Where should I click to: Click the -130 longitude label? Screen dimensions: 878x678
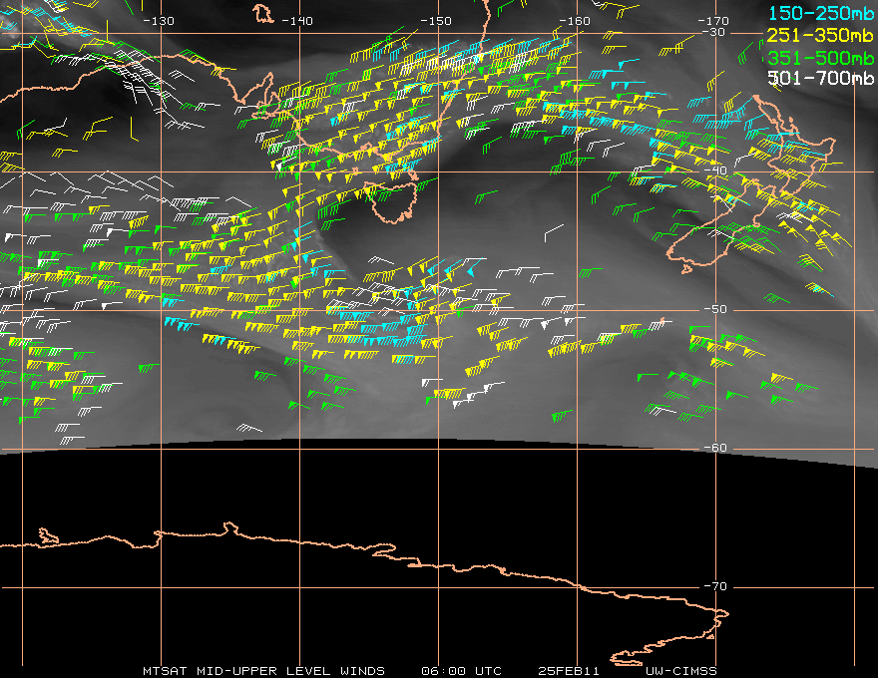[159, 21]
